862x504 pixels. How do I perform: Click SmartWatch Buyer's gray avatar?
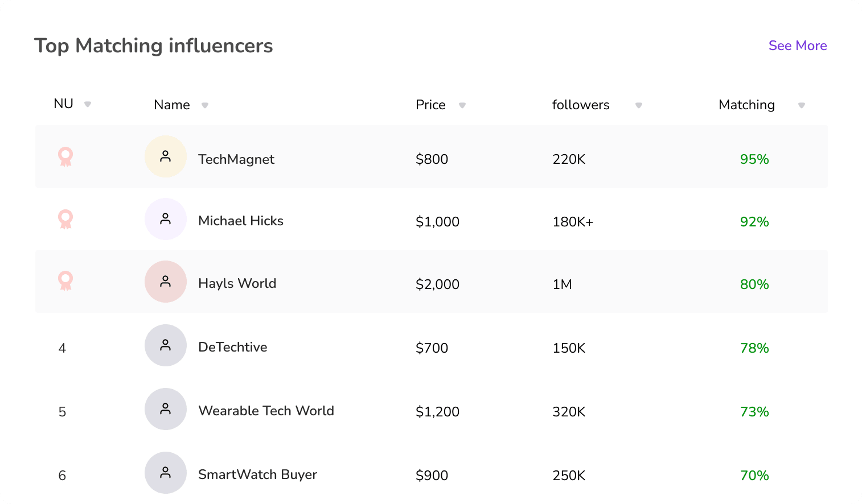tap(166, 473)
